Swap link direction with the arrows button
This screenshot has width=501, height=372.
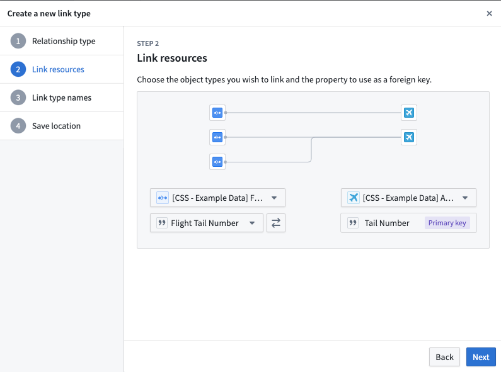pyautogui.click(x=276, y=223)
